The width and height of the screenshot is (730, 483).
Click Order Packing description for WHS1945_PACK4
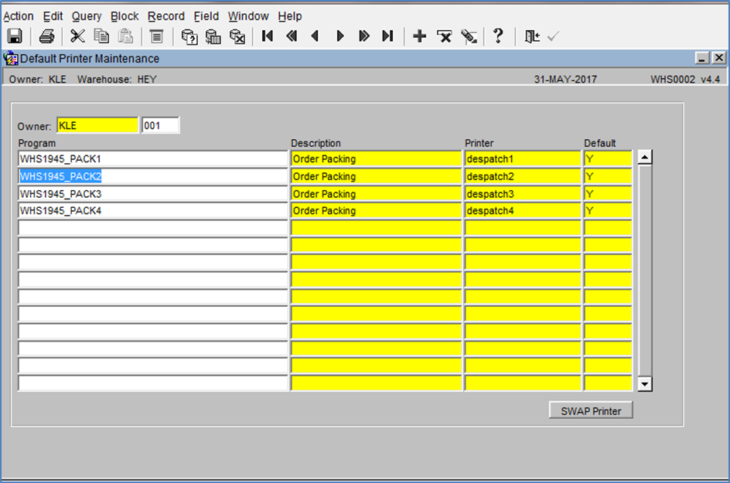pyautogui.click(x=376, y=211)
